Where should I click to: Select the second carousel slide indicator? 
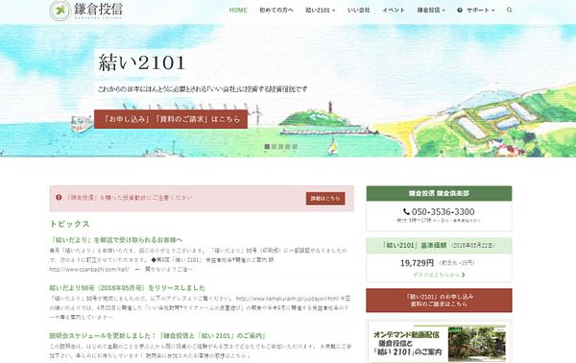274,147
